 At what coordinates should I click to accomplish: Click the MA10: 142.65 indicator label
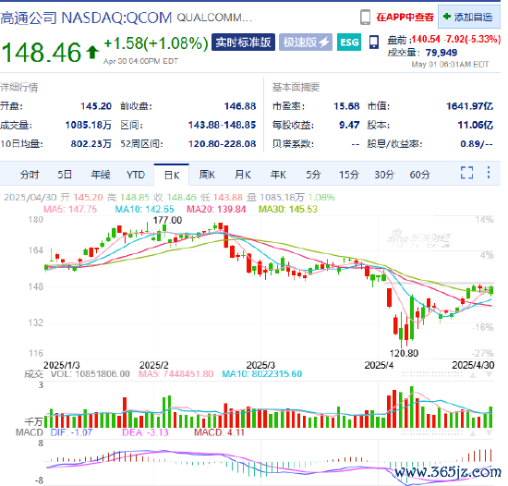coord(144,209)
